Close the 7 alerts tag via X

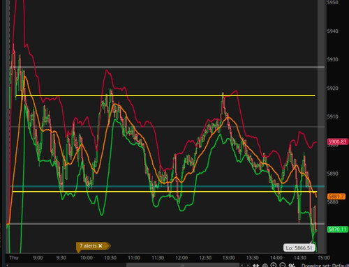point(101,246)
